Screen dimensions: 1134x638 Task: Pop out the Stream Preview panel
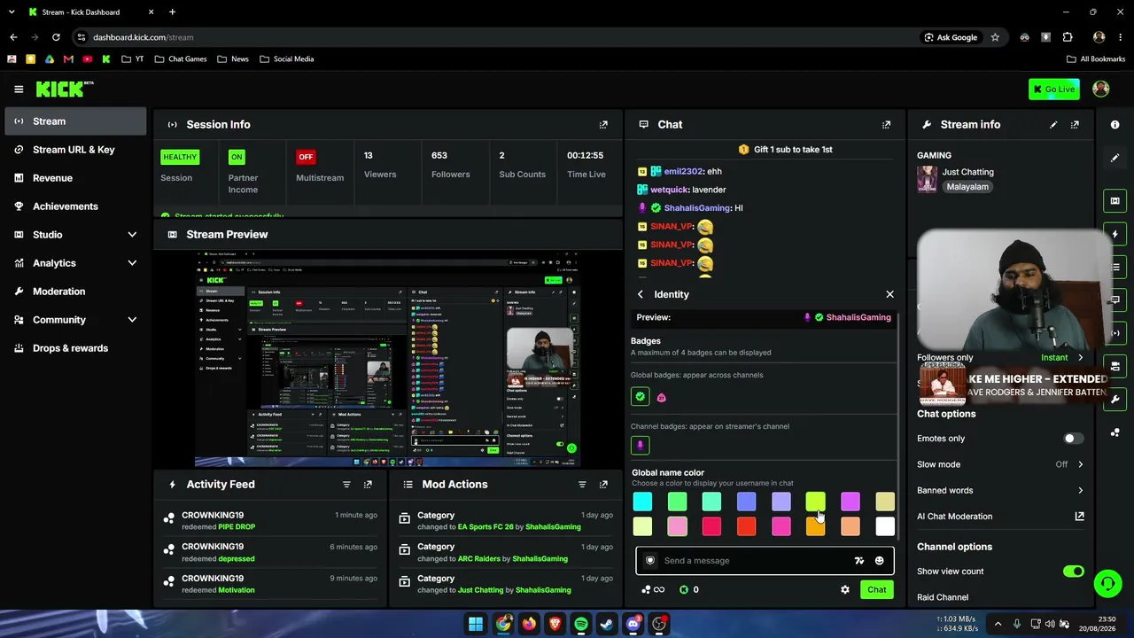[603, 235]
